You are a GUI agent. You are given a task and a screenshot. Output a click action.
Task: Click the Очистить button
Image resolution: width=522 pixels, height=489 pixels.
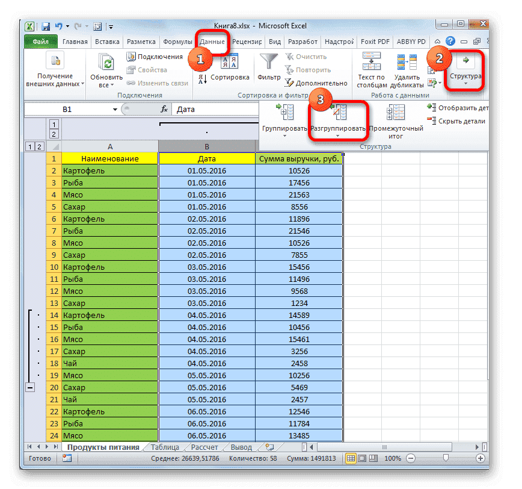click(309, 56)
